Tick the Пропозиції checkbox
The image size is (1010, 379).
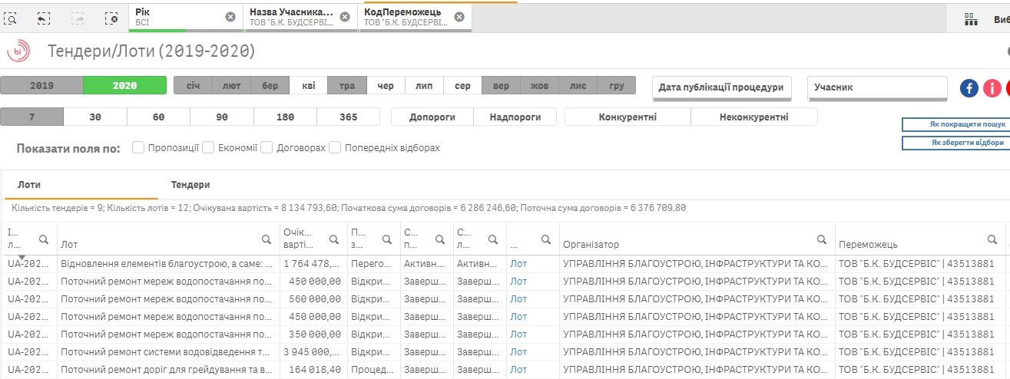tap(138, 147)
